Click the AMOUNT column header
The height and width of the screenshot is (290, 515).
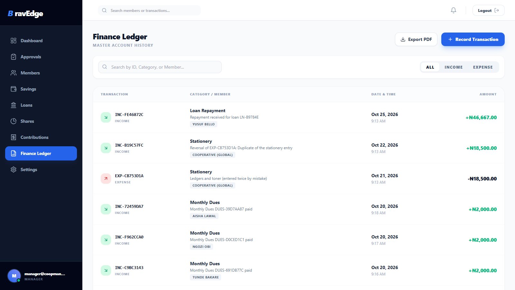(x=488, y=94)
